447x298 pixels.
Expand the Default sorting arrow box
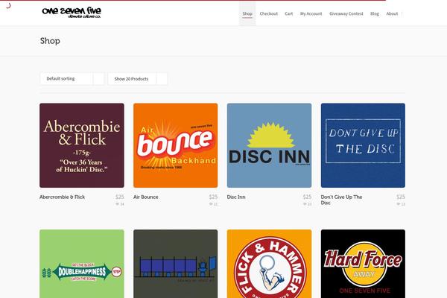[98, 79]
